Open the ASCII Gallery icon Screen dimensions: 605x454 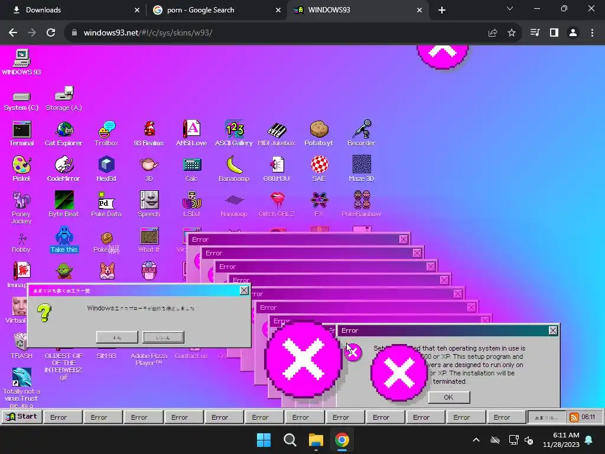(x=234, y=134)
